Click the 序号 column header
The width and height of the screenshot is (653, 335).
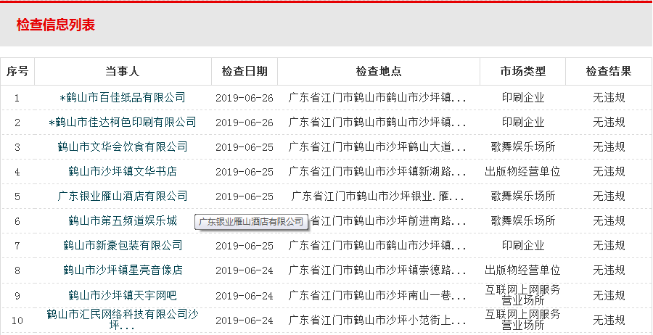pyautogui.click(x=17, y=71)
